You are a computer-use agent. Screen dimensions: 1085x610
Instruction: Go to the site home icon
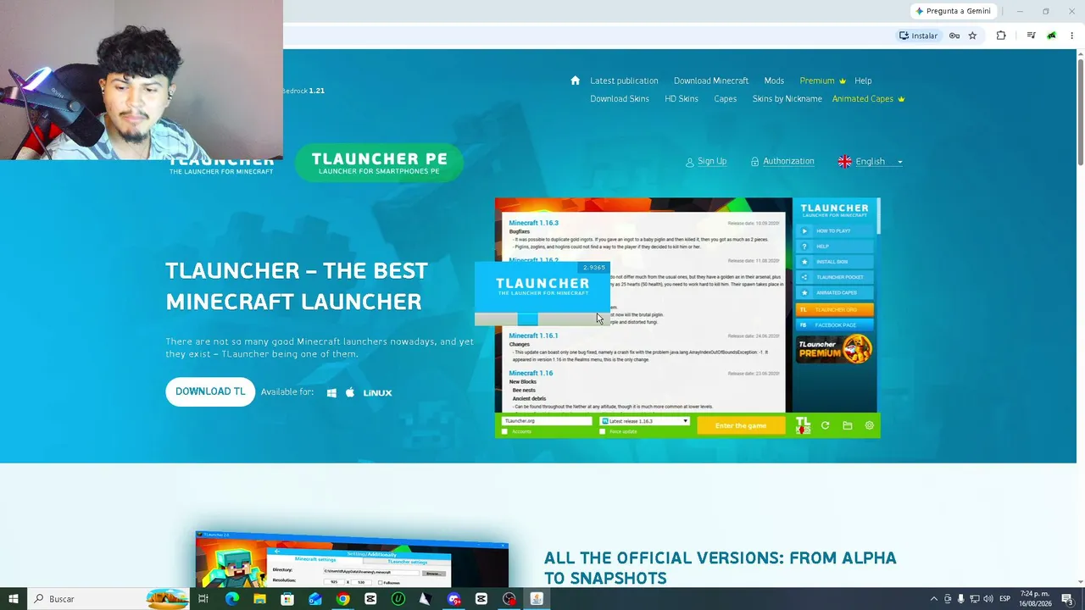[576, 80]
